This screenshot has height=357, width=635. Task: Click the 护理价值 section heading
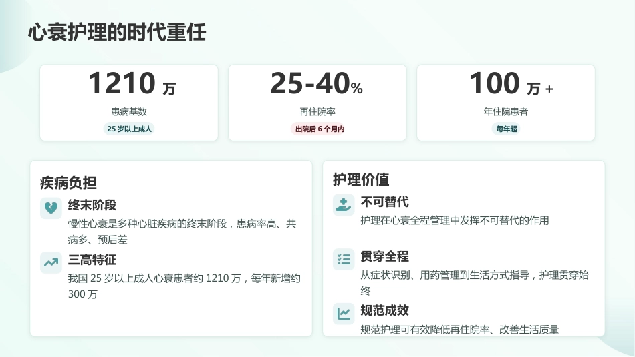[361, 180]
